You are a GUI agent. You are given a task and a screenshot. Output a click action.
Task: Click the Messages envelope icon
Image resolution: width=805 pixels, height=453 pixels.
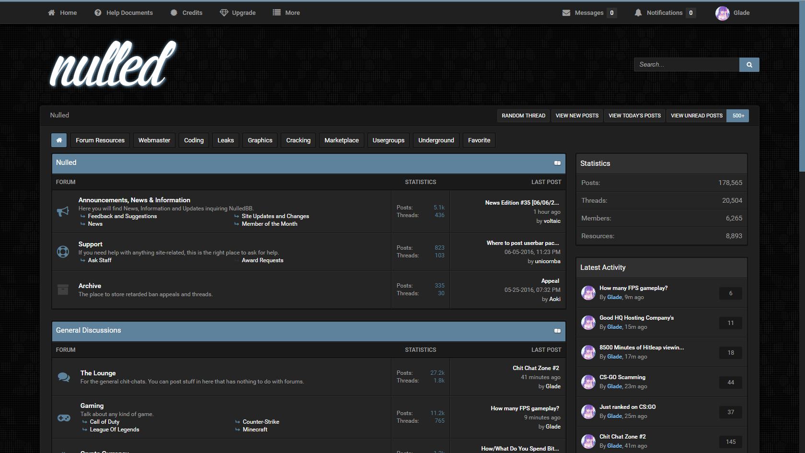[566, 13]
